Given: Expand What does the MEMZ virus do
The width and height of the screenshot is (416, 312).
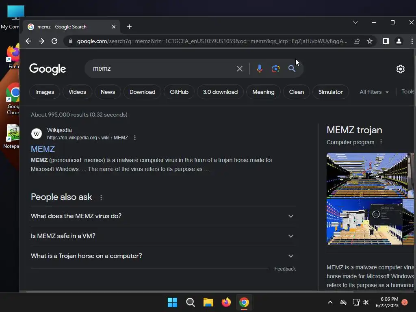Looking at the screenshot, I should [163, 216].
